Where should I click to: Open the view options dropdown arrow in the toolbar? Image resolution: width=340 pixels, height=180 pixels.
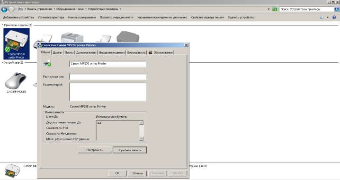[327, 17]
